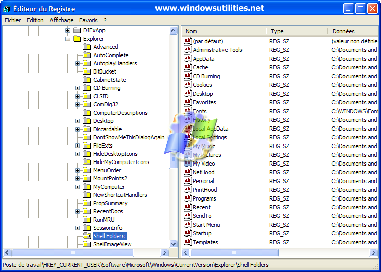Click tree pane scroll up arrow

coord(173,30)
